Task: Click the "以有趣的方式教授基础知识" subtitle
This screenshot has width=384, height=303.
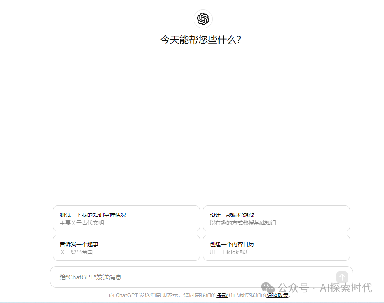Action: [243, 223]
